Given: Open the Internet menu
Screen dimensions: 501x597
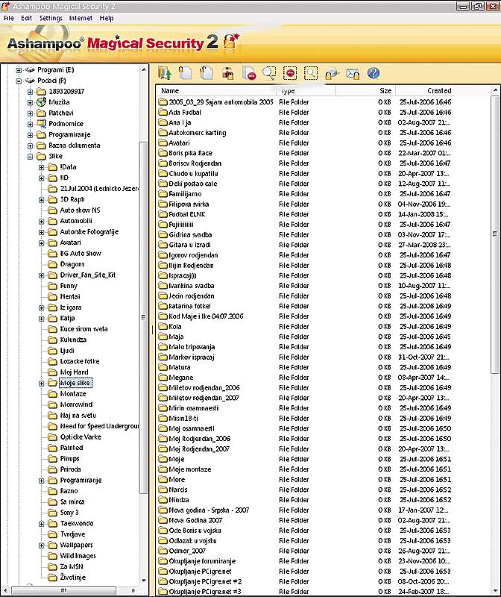Looking at the screenshot, I should 81,18.
